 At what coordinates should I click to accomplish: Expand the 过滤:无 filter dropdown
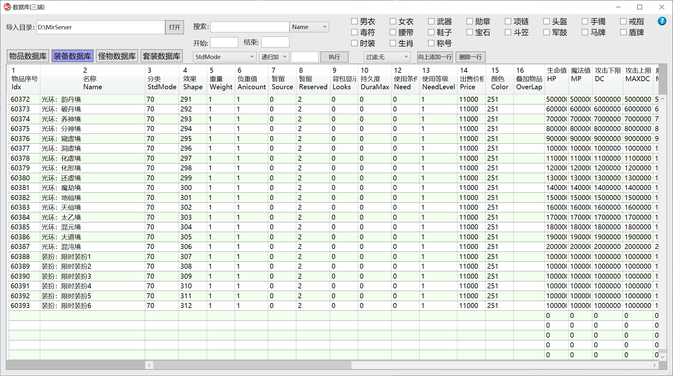pyautogui.click(x=387, y=57)
